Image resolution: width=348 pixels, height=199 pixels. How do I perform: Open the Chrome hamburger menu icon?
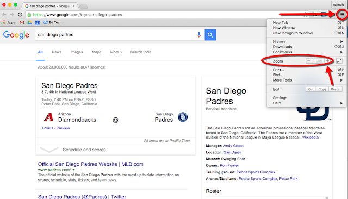[342, 15]
